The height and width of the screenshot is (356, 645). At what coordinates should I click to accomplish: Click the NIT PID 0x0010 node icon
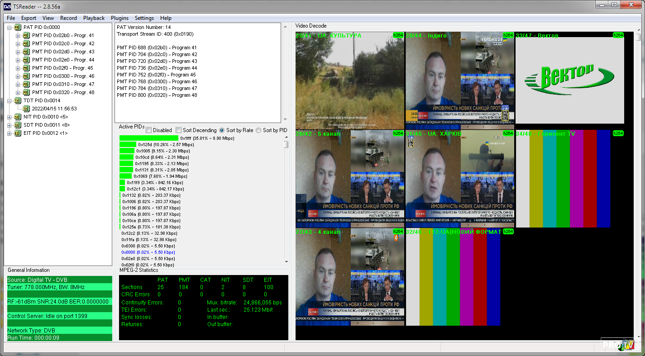[18, 117]
